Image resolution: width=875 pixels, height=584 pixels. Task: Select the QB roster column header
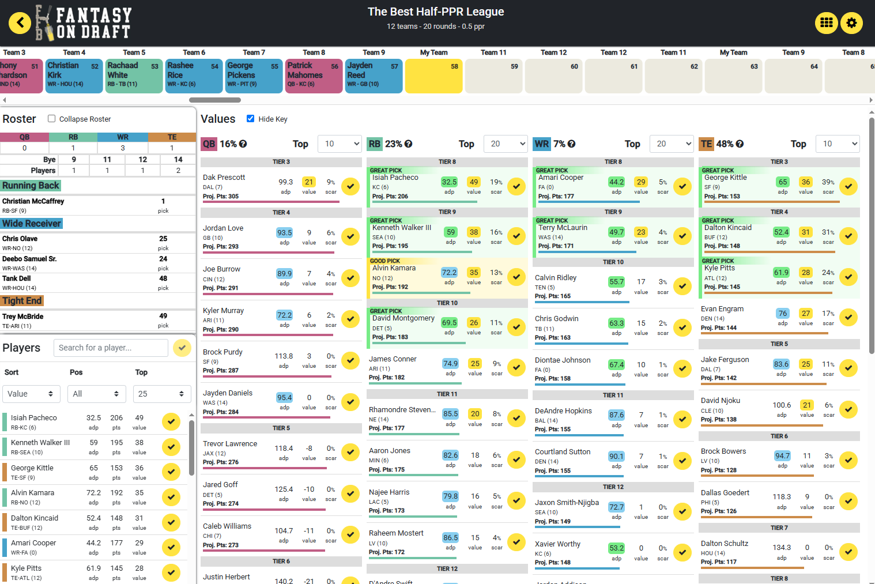(24, 137)
